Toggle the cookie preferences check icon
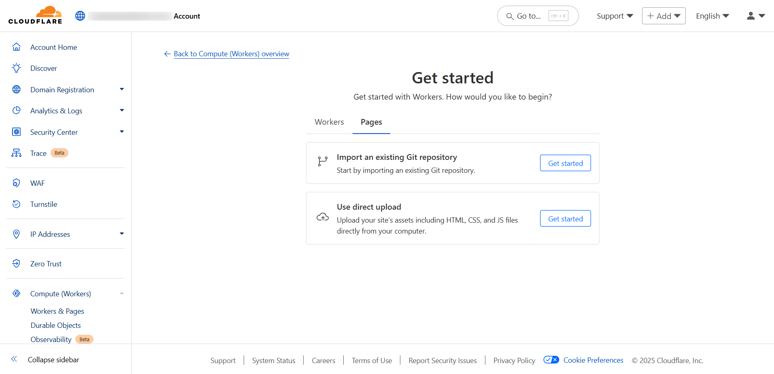Image resolution: width=774 pixels, height=374 pixels. point(551,360)
